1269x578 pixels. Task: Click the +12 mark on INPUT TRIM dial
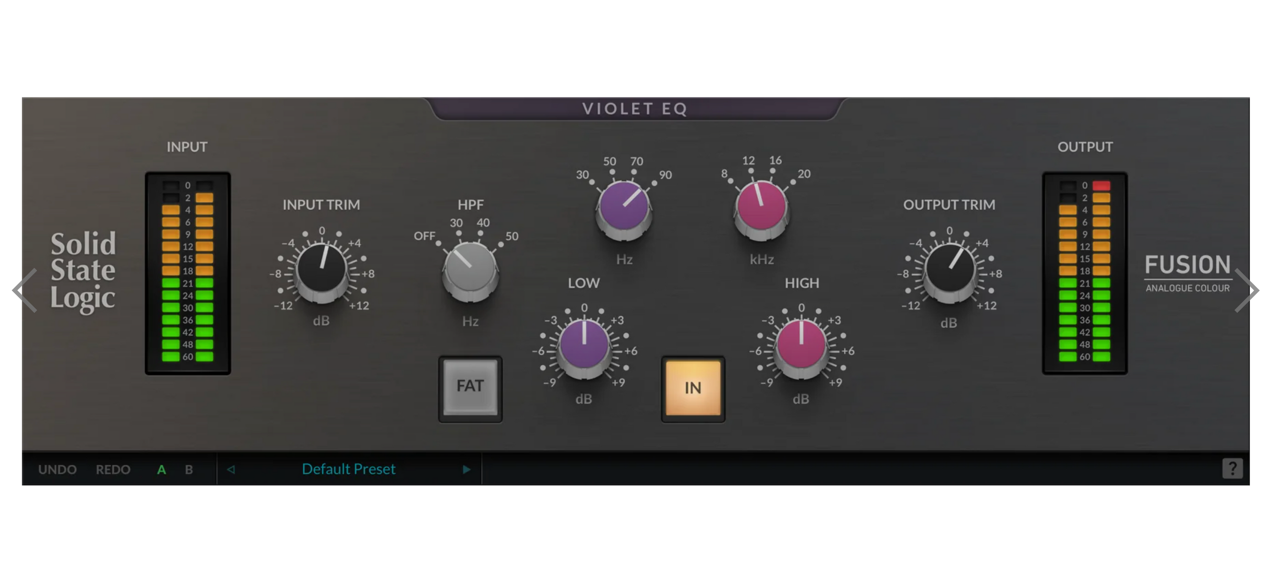coord(359,305)
